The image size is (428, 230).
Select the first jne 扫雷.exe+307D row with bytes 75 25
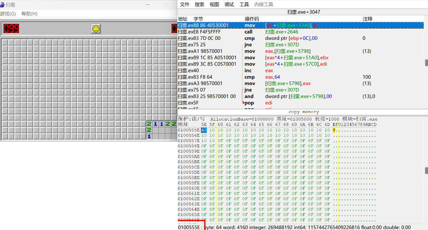[300, 45]
